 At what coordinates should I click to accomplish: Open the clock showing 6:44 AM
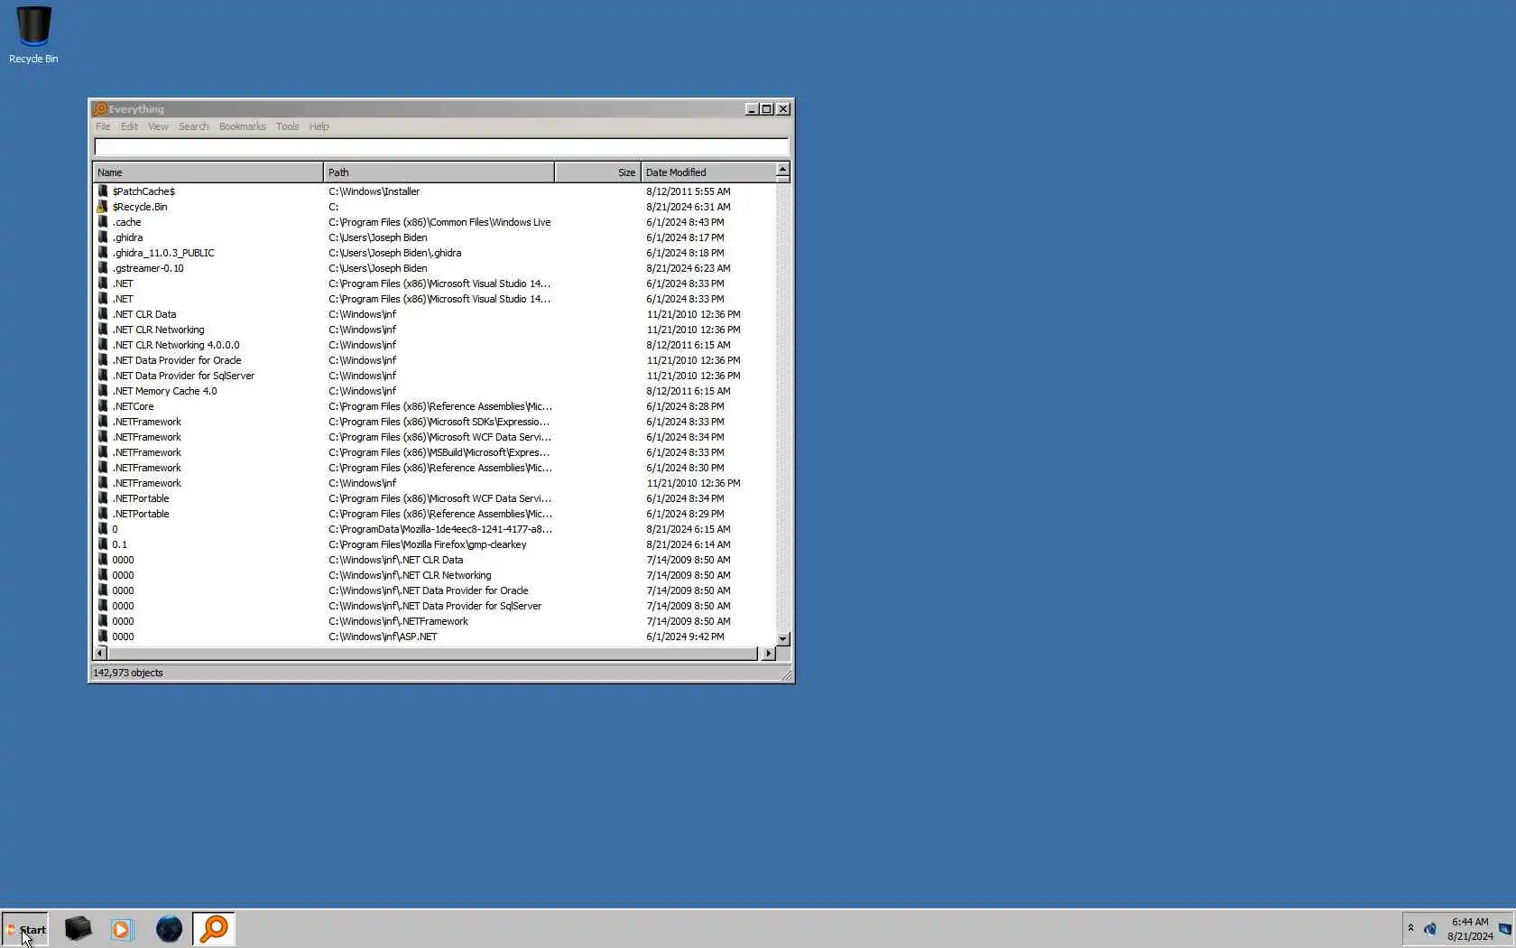[x=1470, y=929]
